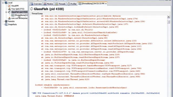Viewport: 173px width, 97px height.
Task: Select the com.sun.enterprise application icon
Action: 9,18
